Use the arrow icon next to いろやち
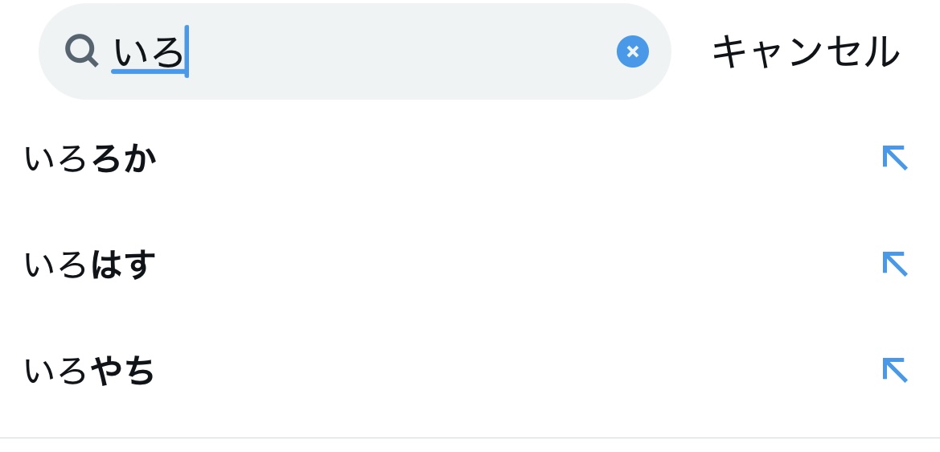The height and width of the screenshot is (452, 940). coord(894,370)
